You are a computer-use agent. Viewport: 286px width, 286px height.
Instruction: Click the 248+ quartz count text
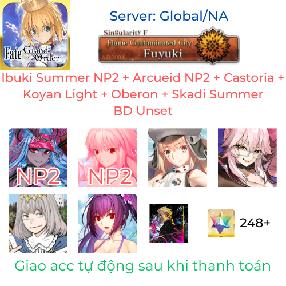[255, 223]
